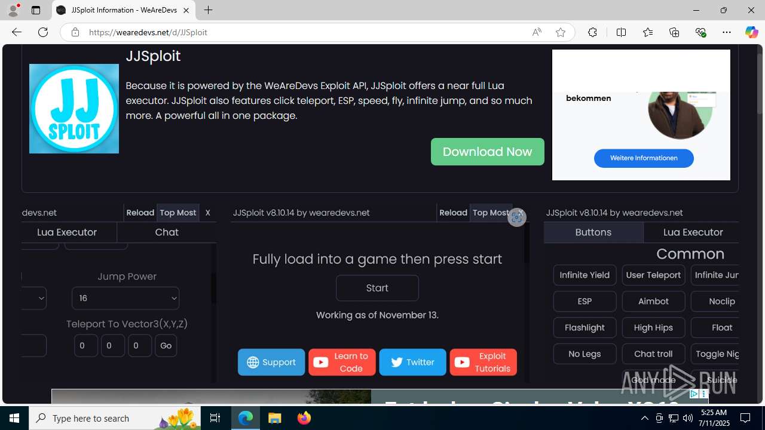Image resolution: width=765 pixels, height=430 pixels.
Task: Open Exploit Tutorials button
Action: [x=483, y=362]
